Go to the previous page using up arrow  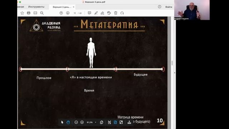[61, 13]
